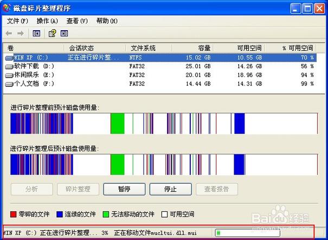
Task: Open the 操作(A) menu
Action: point(47,21)
